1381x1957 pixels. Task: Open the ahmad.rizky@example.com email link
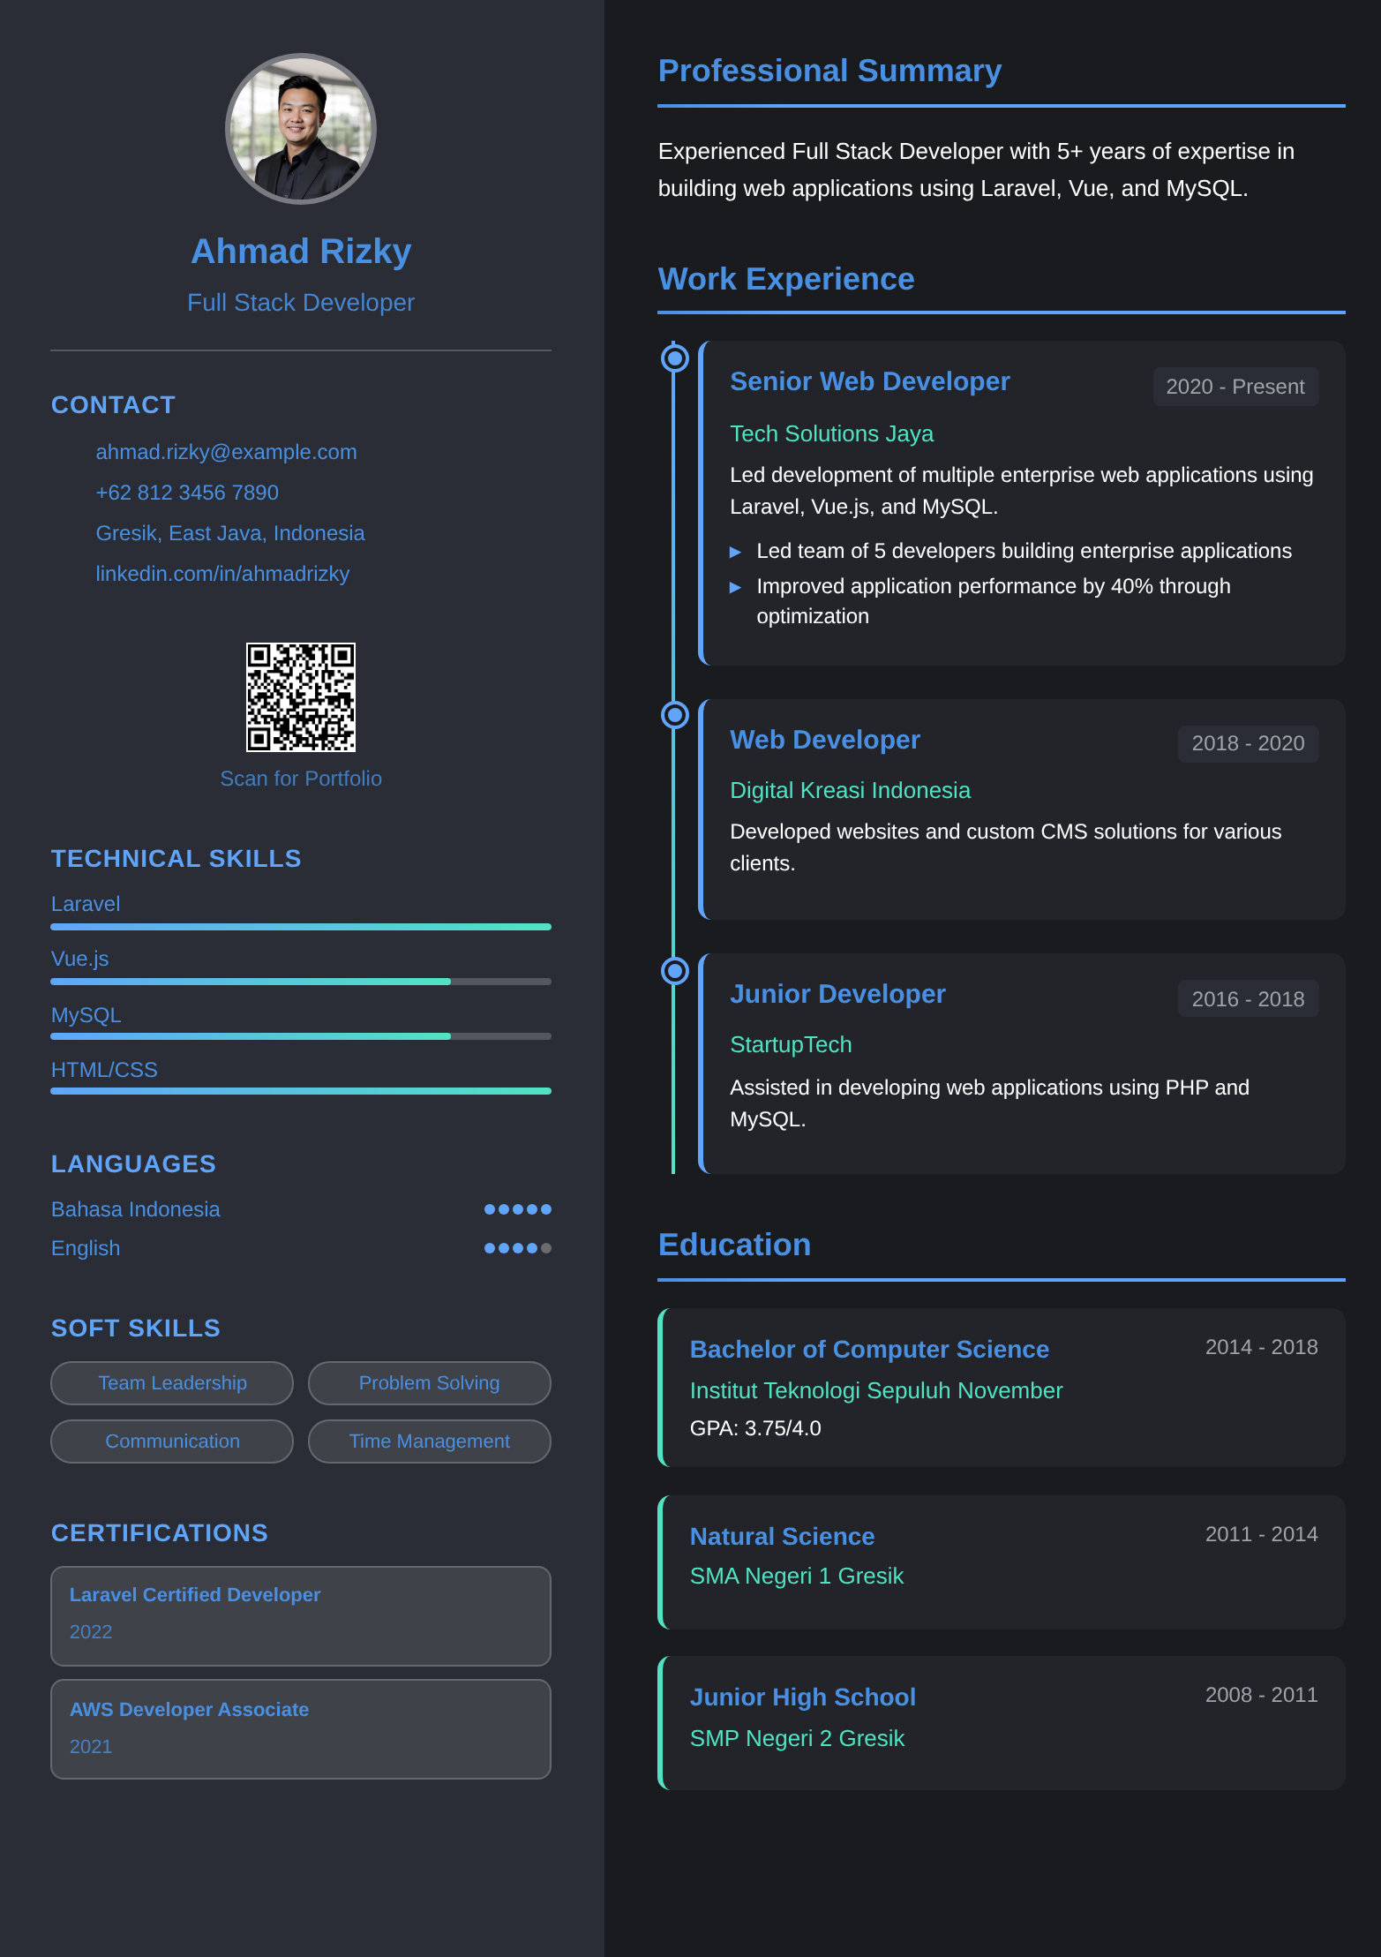coord(226,452)
